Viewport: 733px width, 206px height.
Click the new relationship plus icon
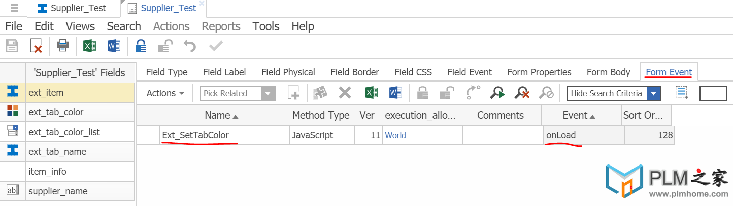(x=294, y=93)
